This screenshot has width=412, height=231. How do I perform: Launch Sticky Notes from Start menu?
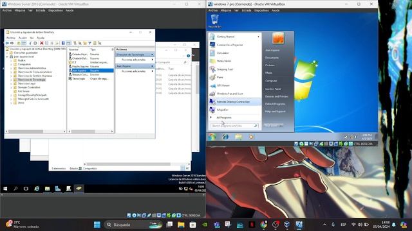[x=234, y=61]
